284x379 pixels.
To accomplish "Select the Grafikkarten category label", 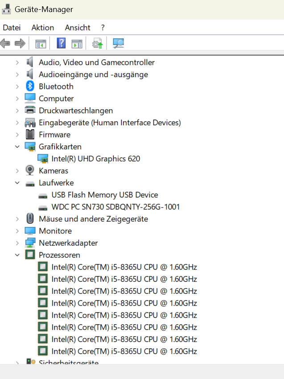I will click(x=60, y=147).
